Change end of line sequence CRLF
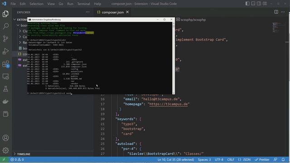 tap(231, 159)
